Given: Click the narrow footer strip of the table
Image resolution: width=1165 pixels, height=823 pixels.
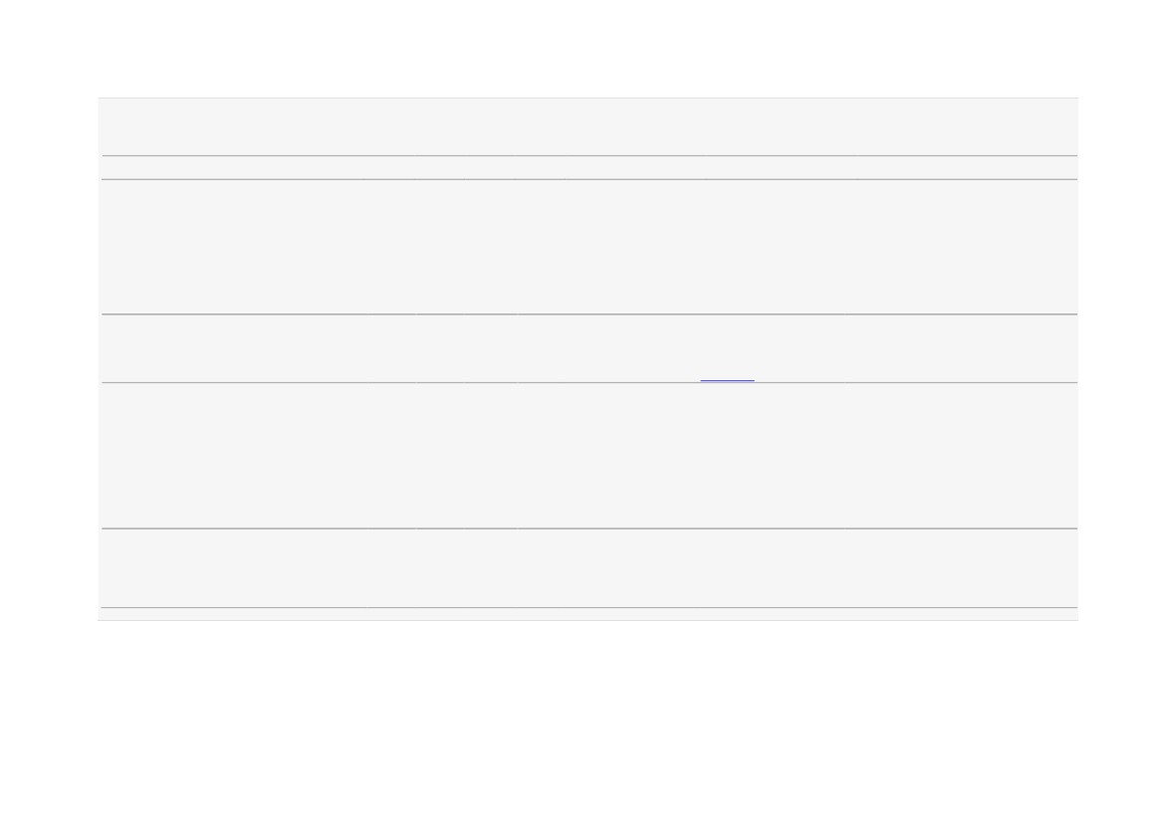Looking at the screenshot, I should (589, 614).
